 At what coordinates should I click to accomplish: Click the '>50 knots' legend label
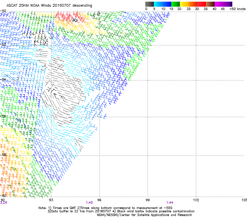pyautogui.click(x=237, y=9)
